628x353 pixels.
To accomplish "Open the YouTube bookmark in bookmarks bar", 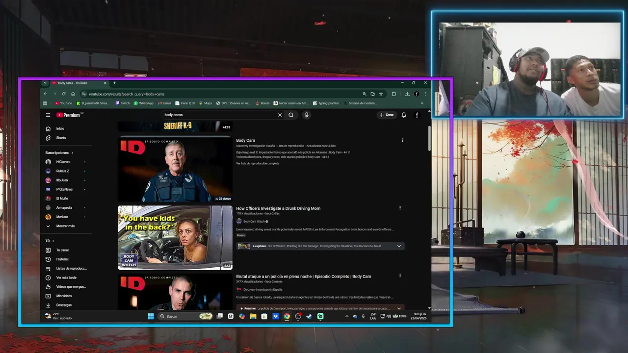I will (x=63, y=103).
